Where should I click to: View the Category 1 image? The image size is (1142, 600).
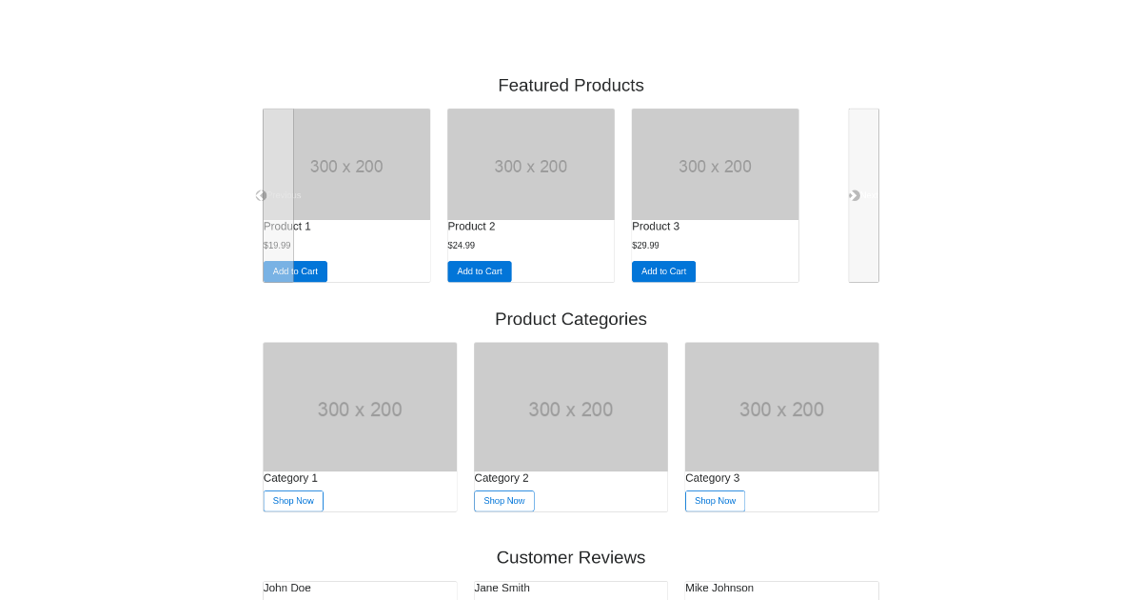360,407
